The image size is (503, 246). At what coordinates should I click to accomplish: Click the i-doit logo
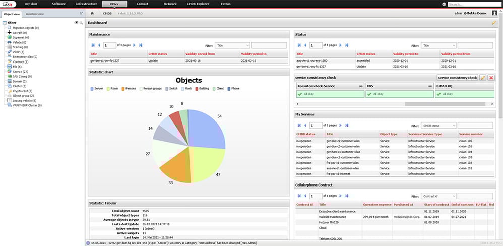click(x=8, y=4)
